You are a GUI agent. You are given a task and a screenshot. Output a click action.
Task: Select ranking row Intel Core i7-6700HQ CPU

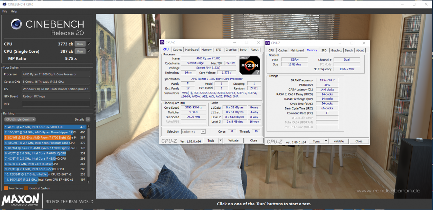coord(45,153)
